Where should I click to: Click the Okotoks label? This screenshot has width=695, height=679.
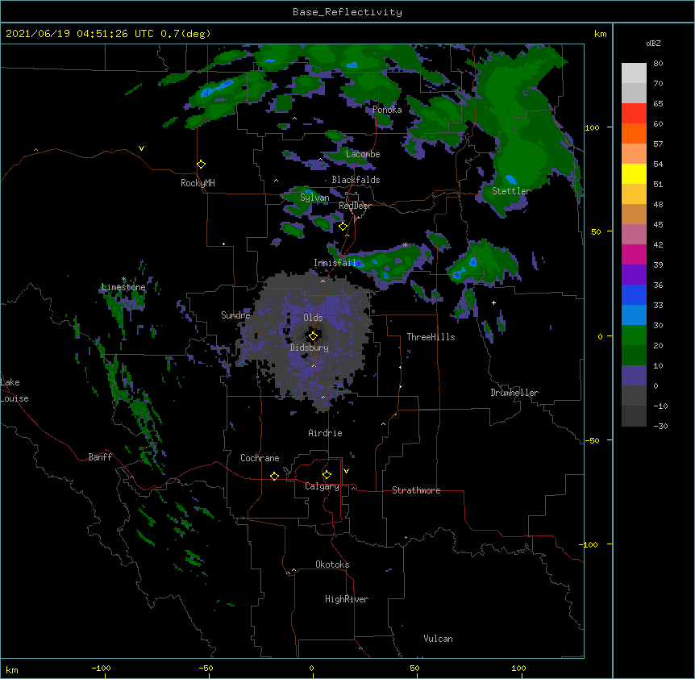pyautogui.click(x=332, y=564)
